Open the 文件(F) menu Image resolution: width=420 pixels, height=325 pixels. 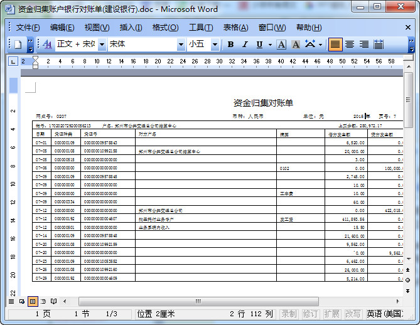[28, 28]
